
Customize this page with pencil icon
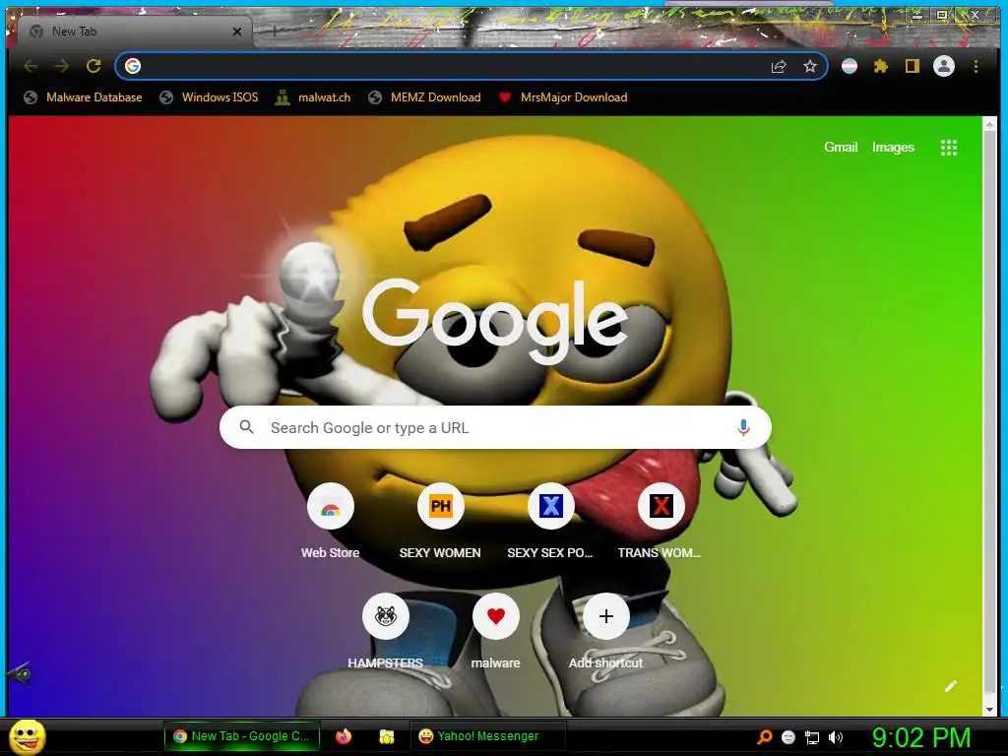[x=951, y=686]
